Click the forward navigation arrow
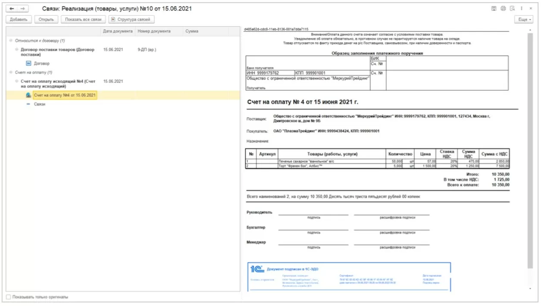The height and width of the screenshot is (306, 541). coord(23,9)
